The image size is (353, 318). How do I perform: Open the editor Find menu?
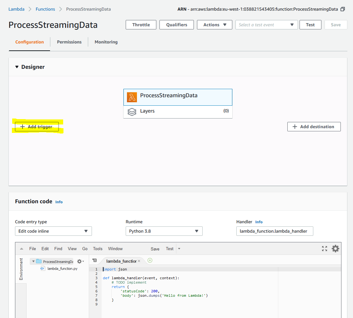tap(58, 249)
